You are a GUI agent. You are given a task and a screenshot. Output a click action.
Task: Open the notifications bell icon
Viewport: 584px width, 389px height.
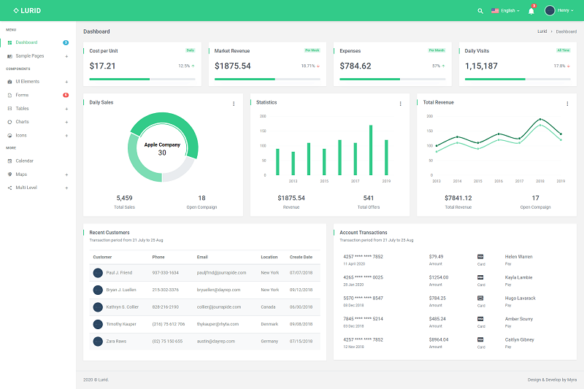(531, 11)
